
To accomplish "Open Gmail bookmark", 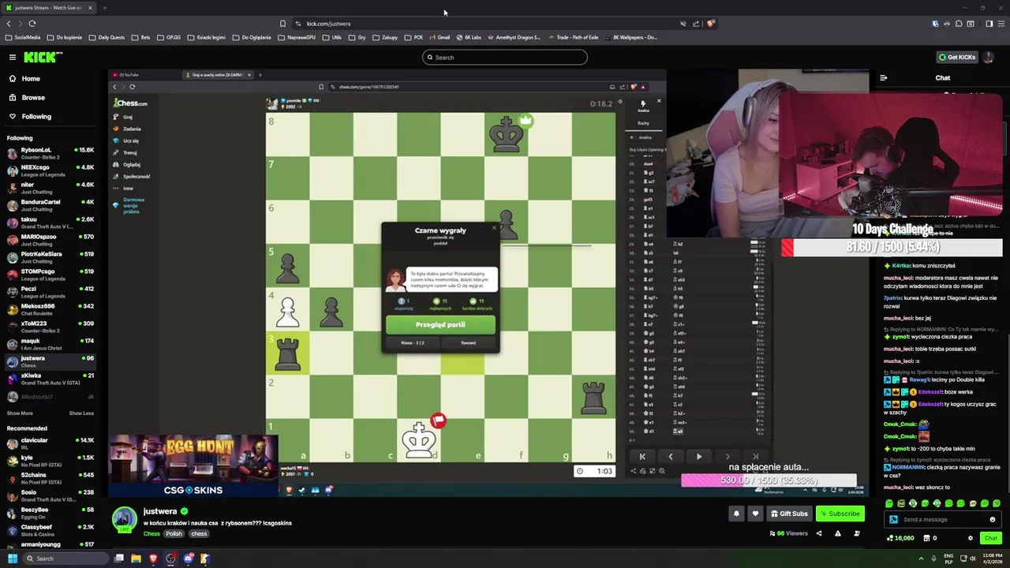I will click(x=440, y=37).
